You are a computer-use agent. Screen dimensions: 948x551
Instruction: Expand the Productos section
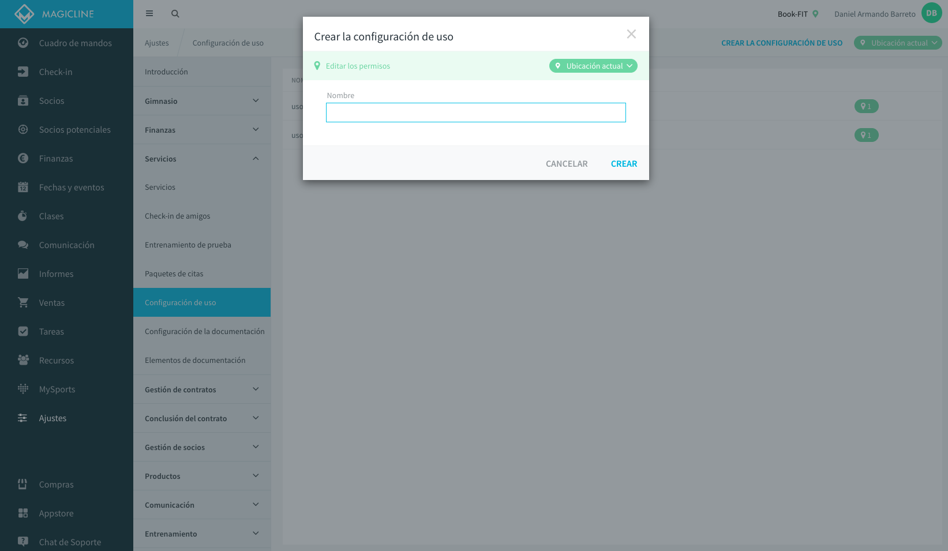pyautogui.click(x=202, y=476)
